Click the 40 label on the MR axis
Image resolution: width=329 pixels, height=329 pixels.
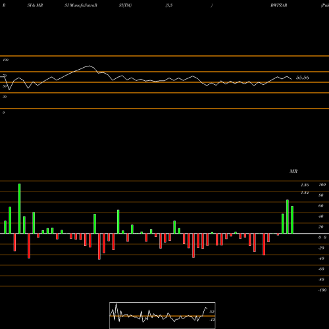coord(321,216)
